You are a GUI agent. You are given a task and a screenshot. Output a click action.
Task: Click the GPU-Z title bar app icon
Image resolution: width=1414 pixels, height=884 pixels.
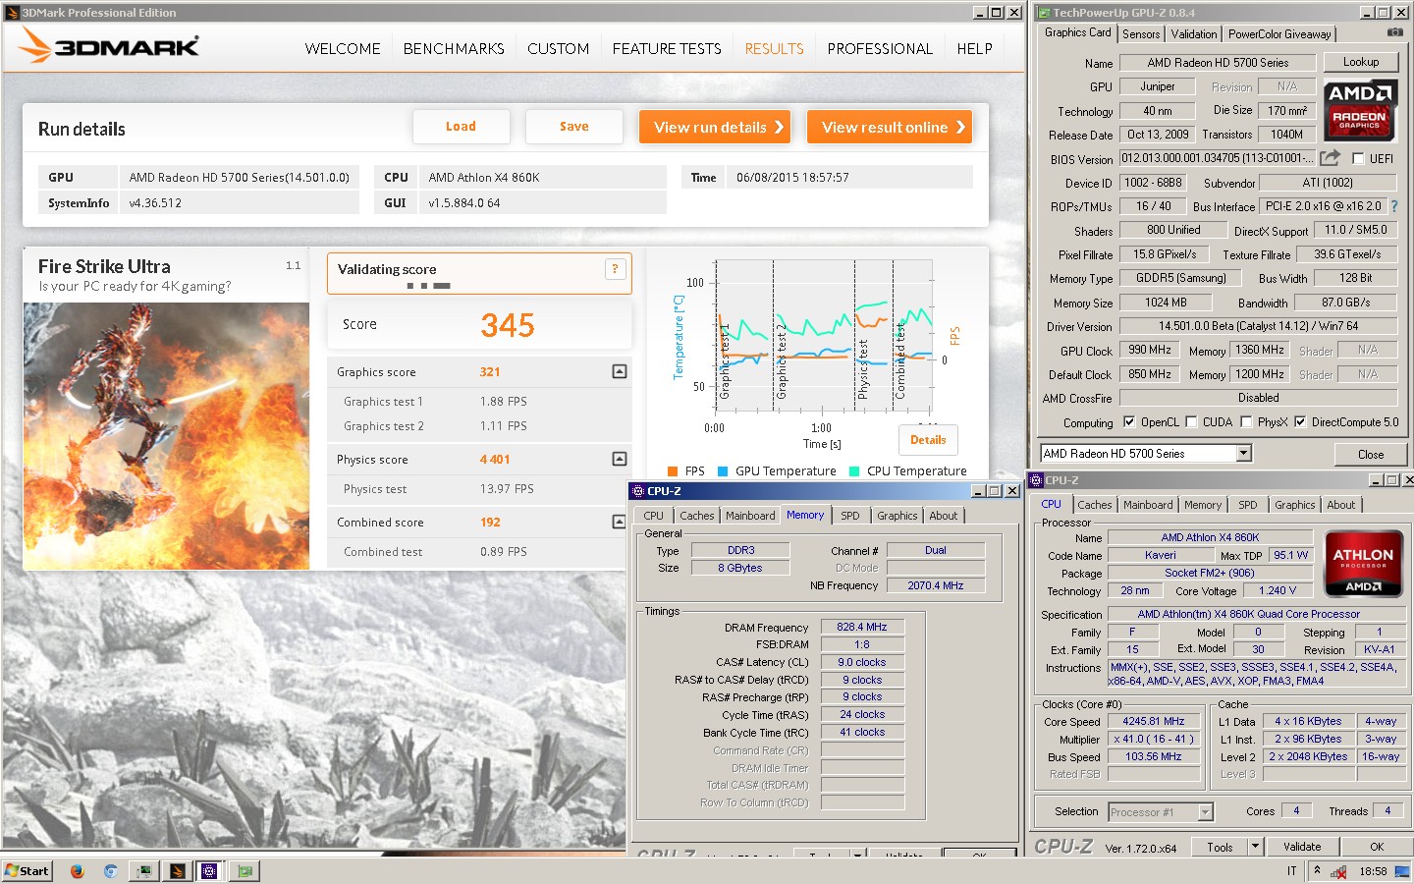[x=1044, y=13]
